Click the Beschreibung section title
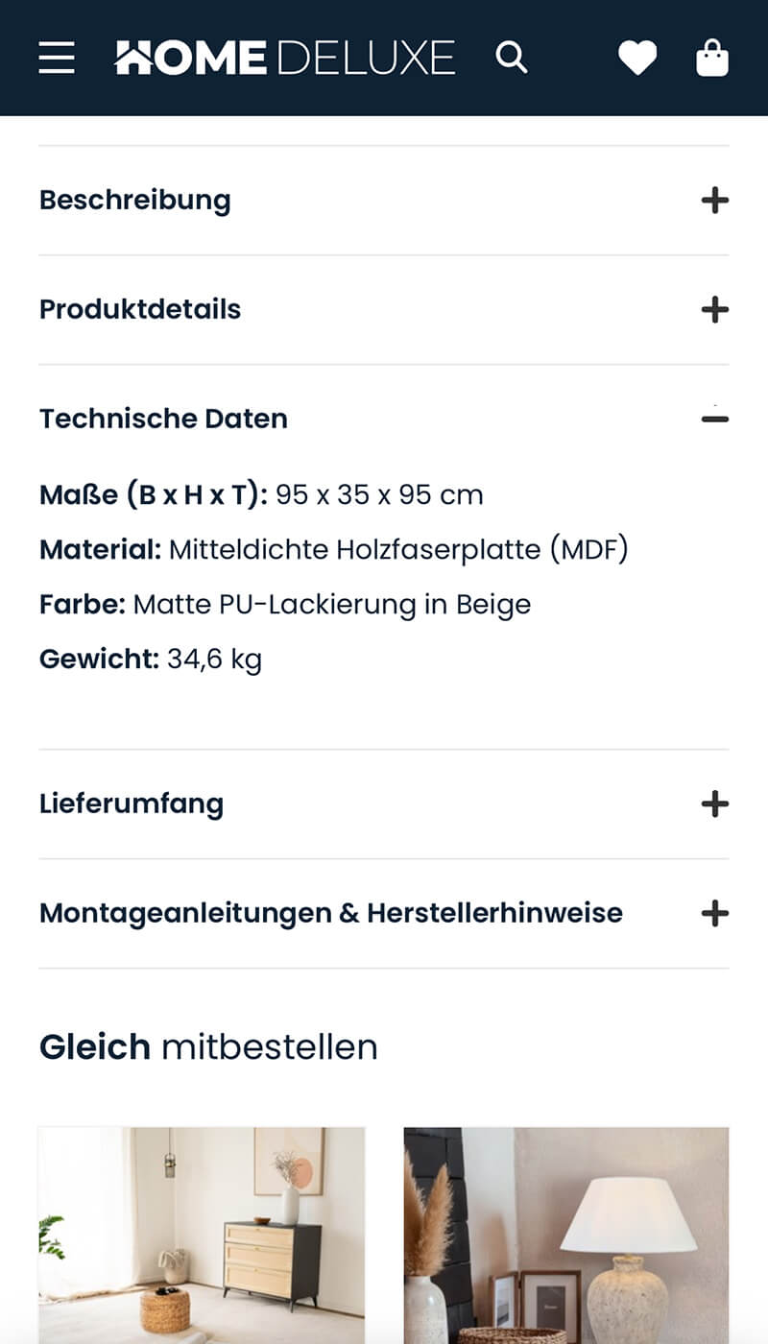 (135, 201)
